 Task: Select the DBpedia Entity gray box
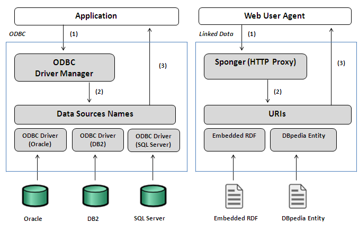click(303, 140)
